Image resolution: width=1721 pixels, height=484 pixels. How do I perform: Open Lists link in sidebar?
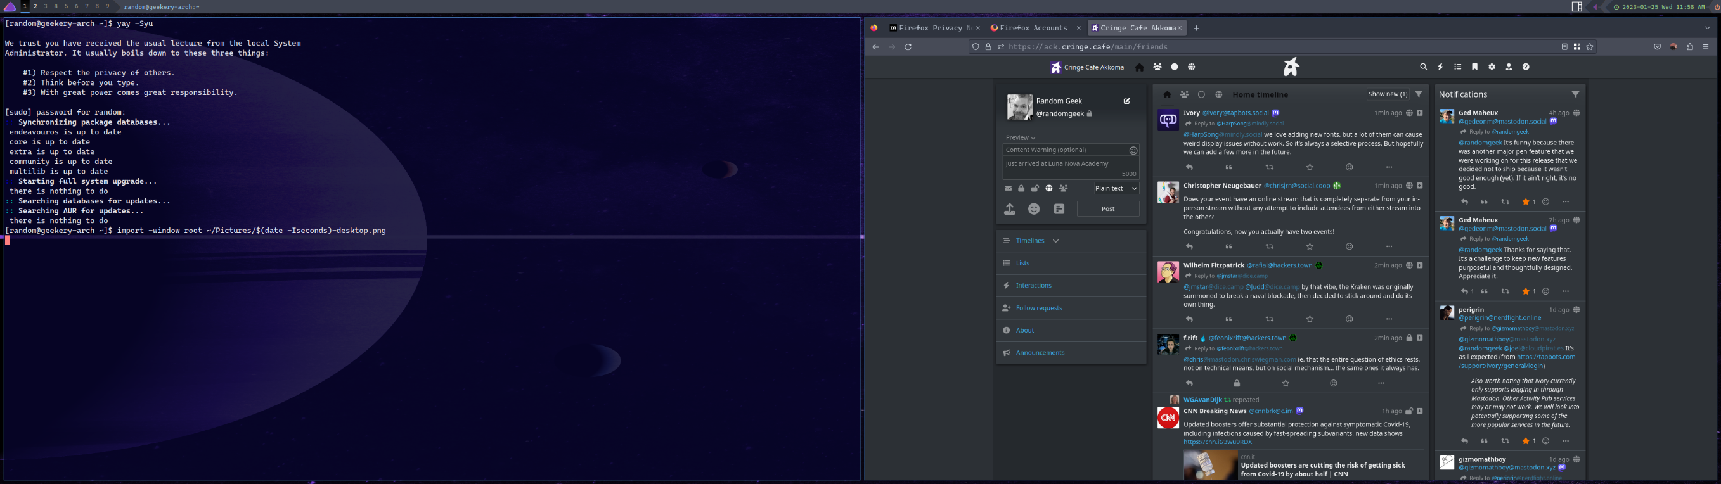(1022, 264)
